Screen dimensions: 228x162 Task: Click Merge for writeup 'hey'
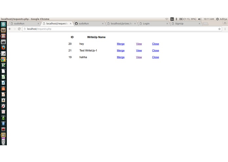[x=121, y=44]
